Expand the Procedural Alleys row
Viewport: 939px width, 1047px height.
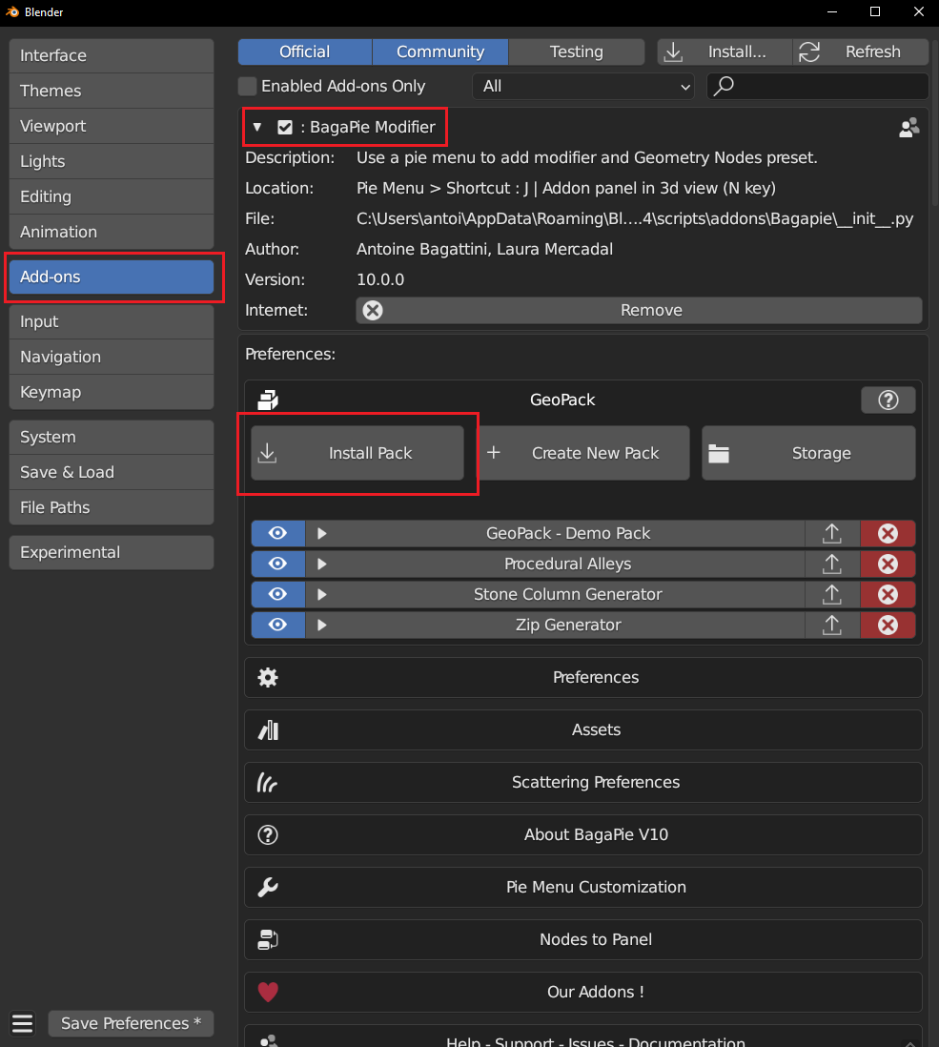tap(321, 565)
